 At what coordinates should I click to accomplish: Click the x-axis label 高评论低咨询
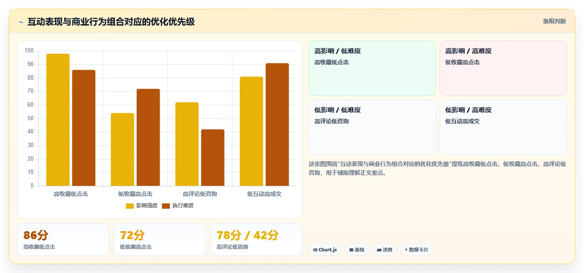[x=200, y=194]
